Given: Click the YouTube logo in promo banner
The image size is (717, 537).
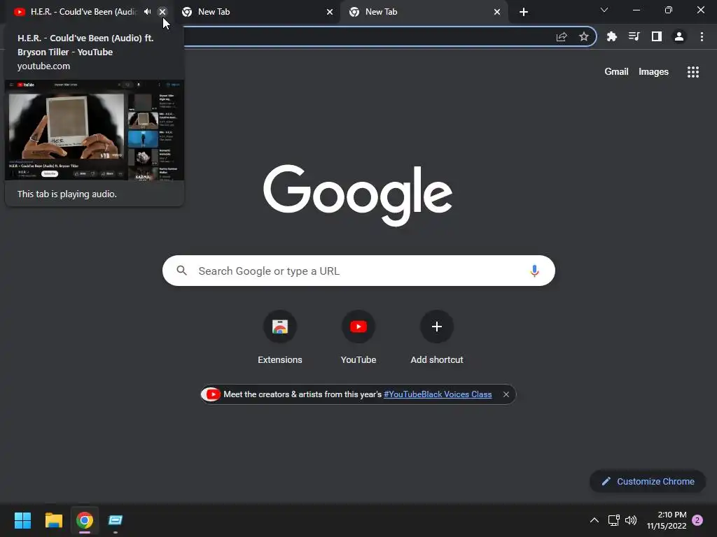Looking at the screenshot, I should (211, 394).
